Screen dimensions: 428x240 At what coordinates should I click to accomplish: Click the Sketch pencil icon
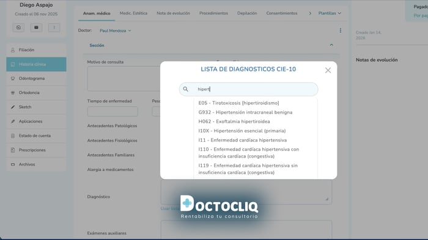[13, 107]
